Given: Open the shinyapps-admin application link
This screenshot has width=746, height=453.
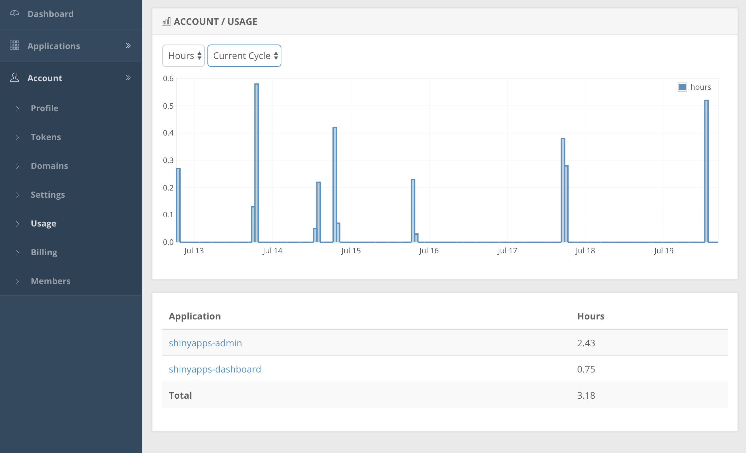Looking at the screenshot, I should click(x=205, y=343).
